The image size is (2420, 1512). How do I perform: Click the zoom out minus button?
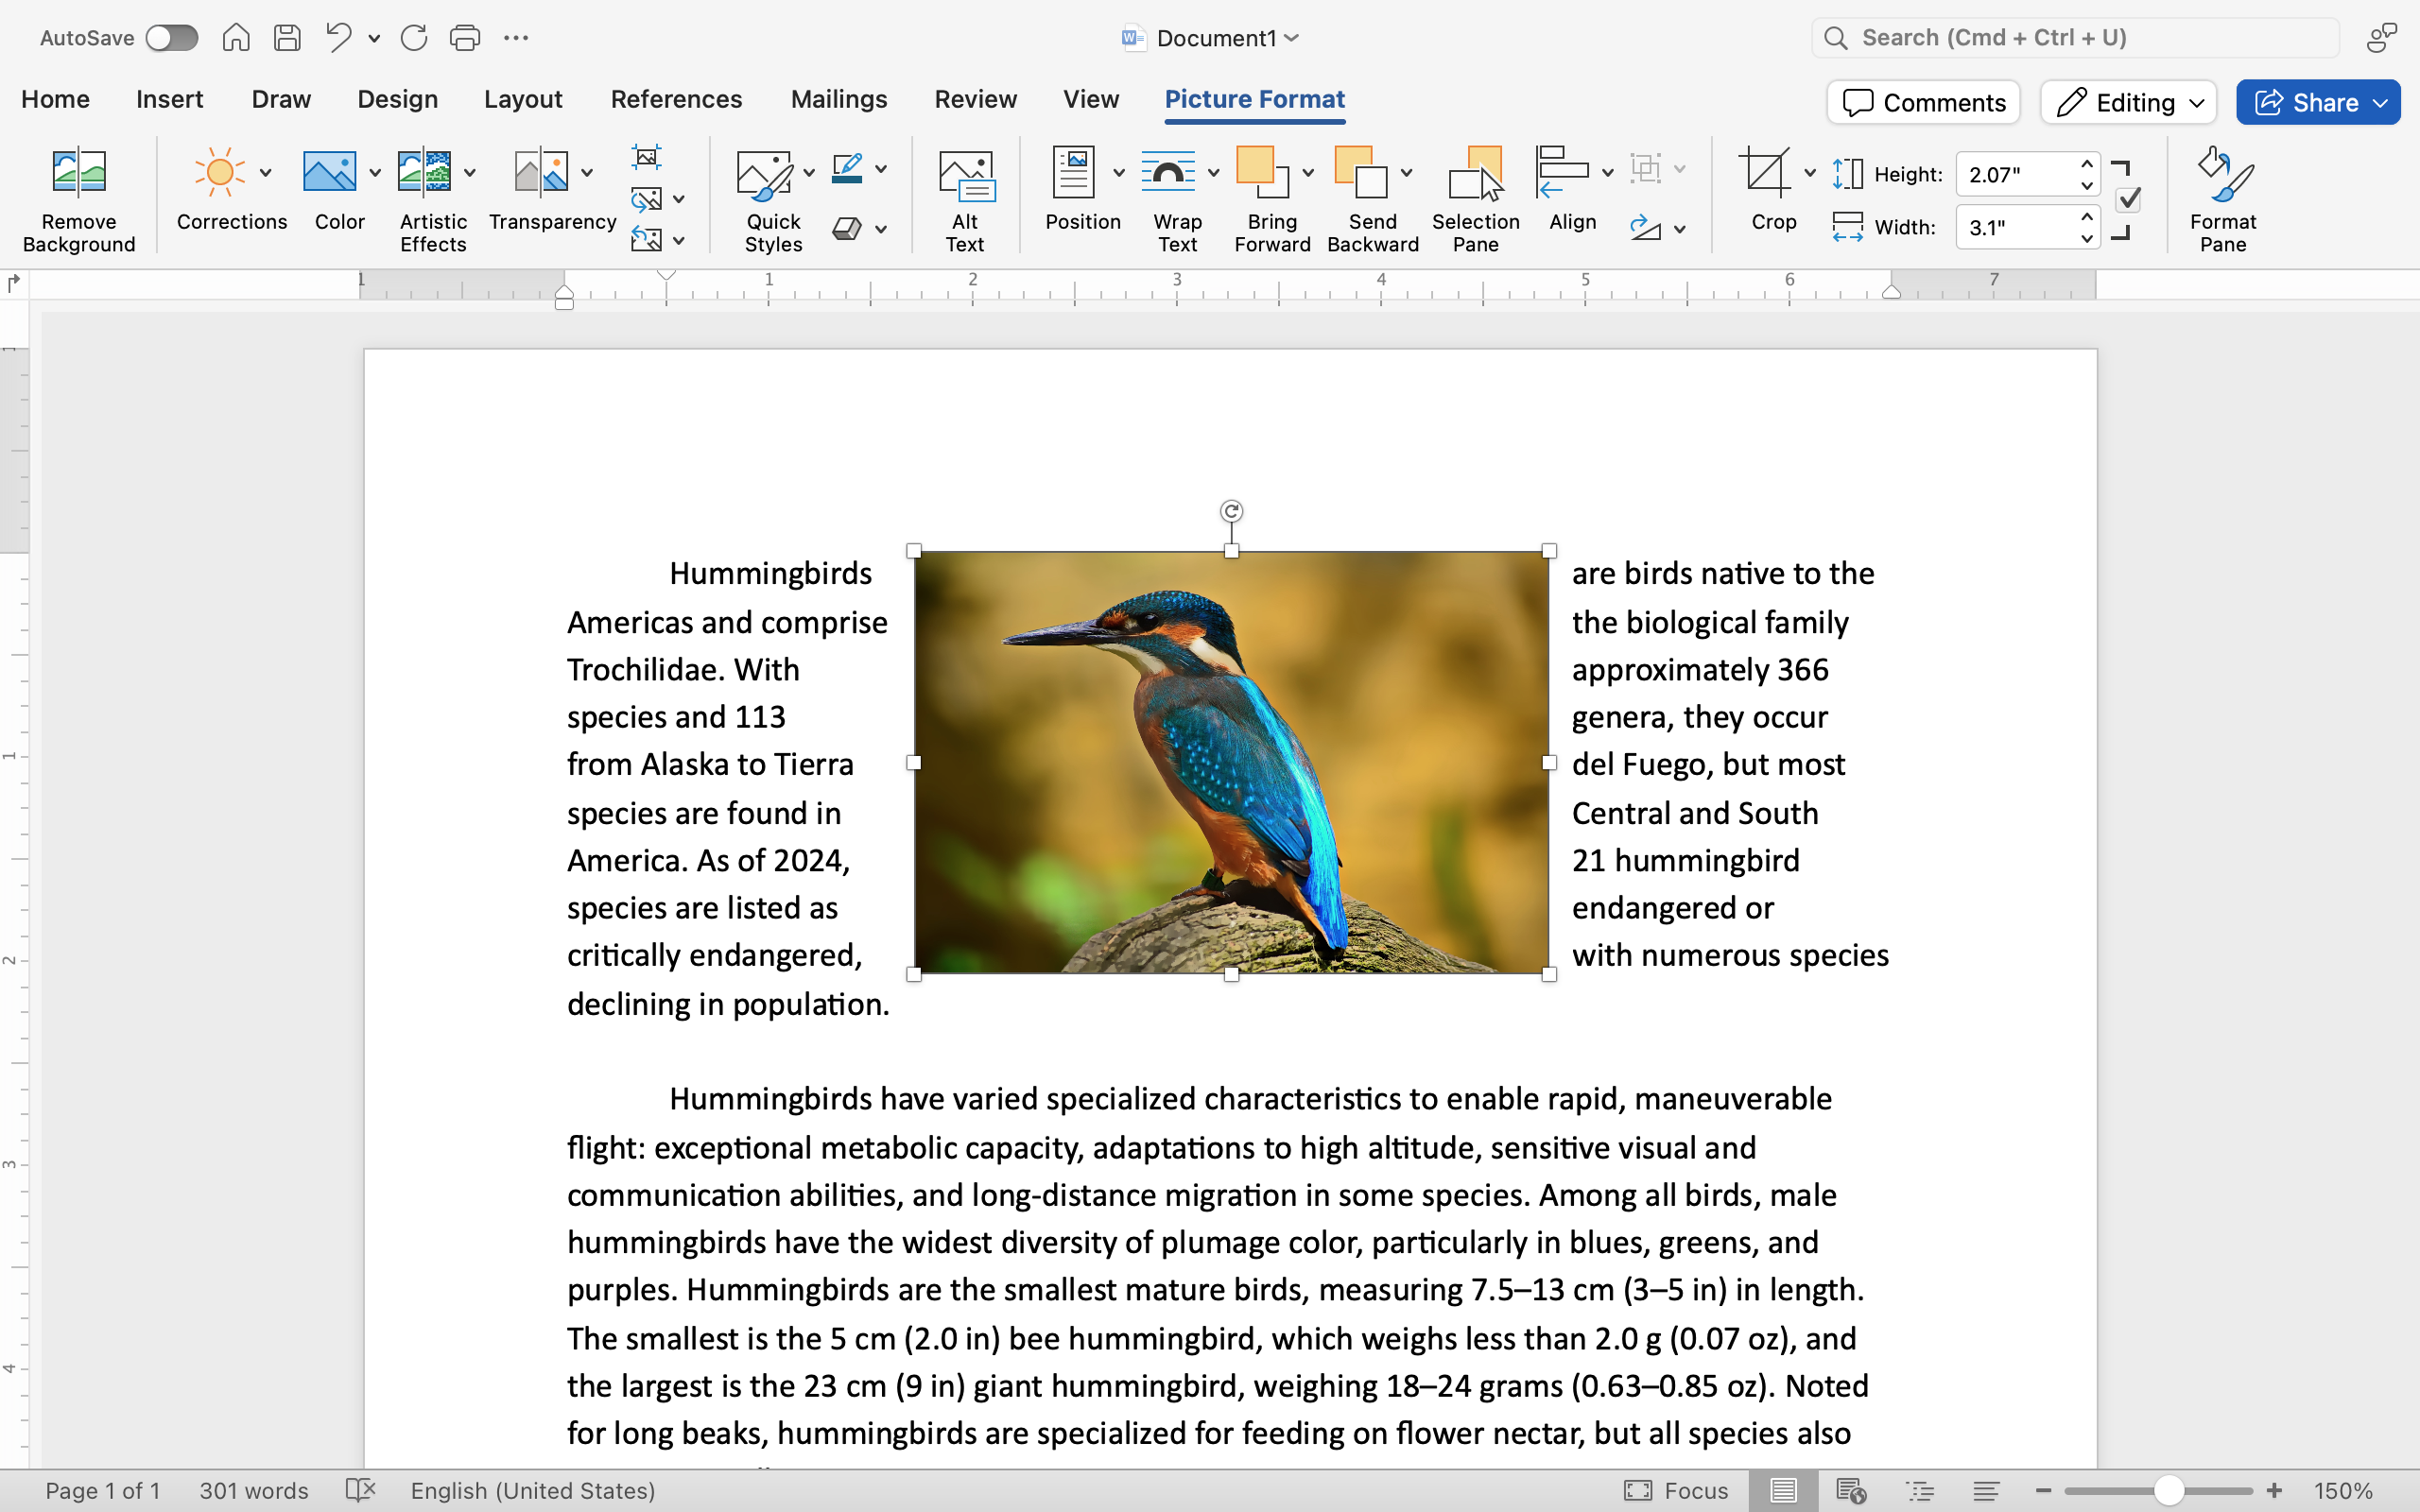click(2044, 1491)
